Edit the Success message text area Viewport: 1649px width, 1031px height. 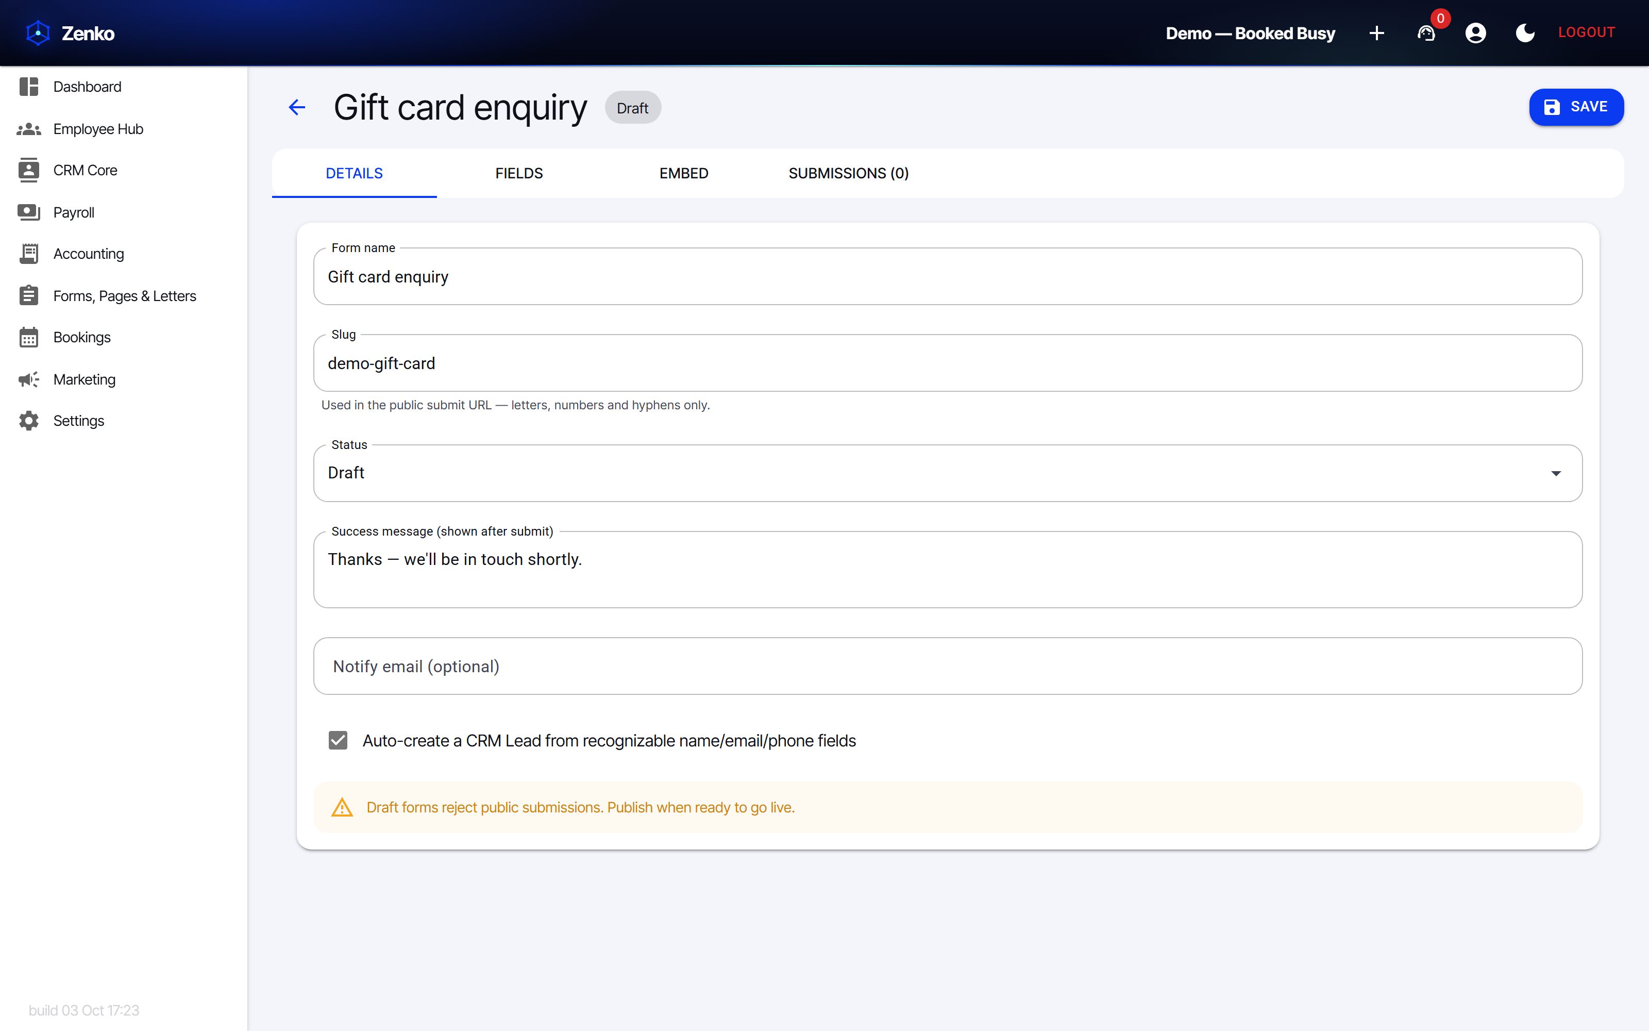948,569
